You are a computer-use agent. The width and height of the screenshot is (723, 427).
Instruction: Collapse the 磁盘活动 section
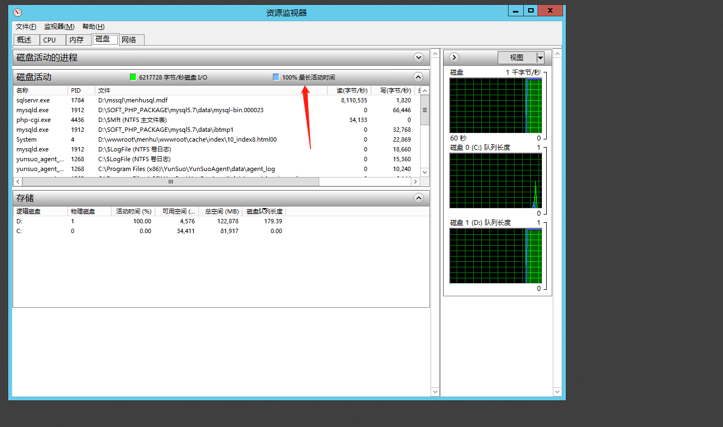tap(419, 77)
